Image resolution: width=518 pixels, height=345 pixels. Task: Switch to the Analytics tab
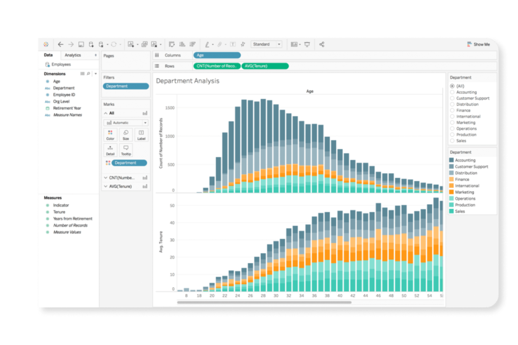(73, 55)
